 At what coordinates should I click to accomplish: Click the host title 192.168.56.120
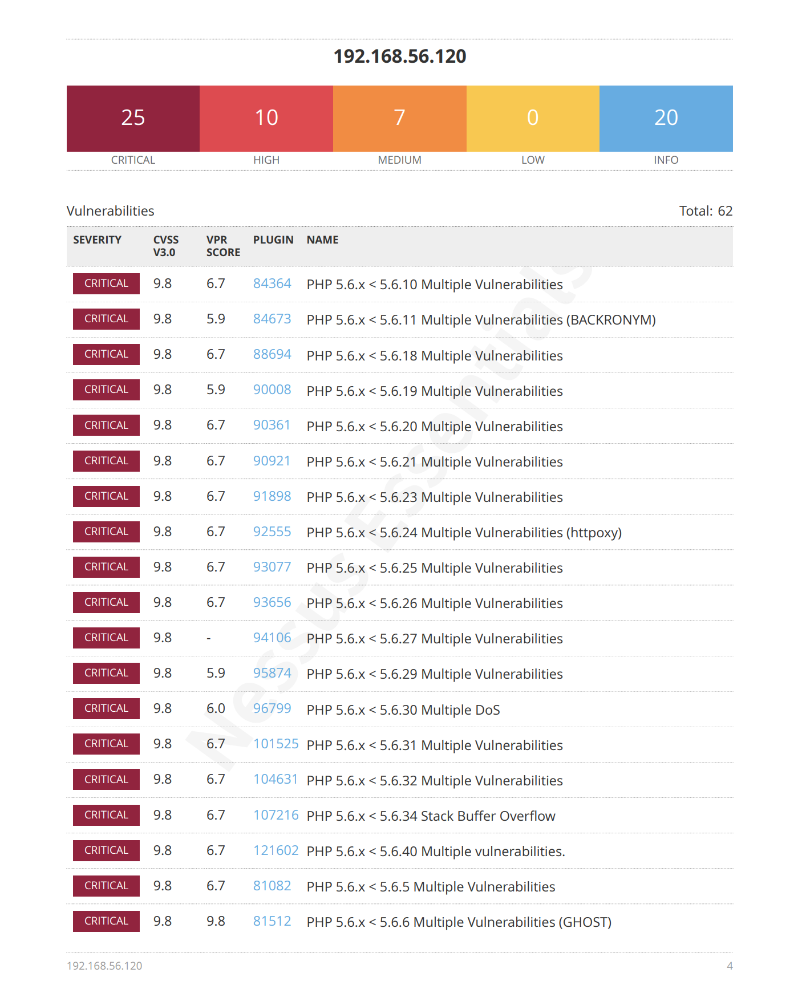coord(400,56)
